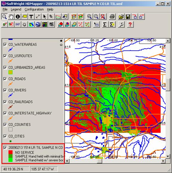Uncheck the CO_CITIES layer checkbox
The width and height of the screenshot is (172, 173).
pos(5,136)
